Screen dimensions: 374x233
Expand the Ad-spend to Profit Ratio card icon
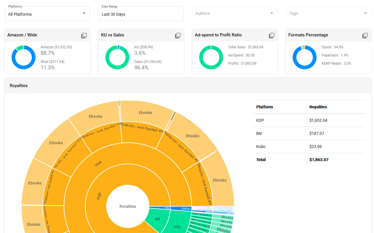pos(271,35)
